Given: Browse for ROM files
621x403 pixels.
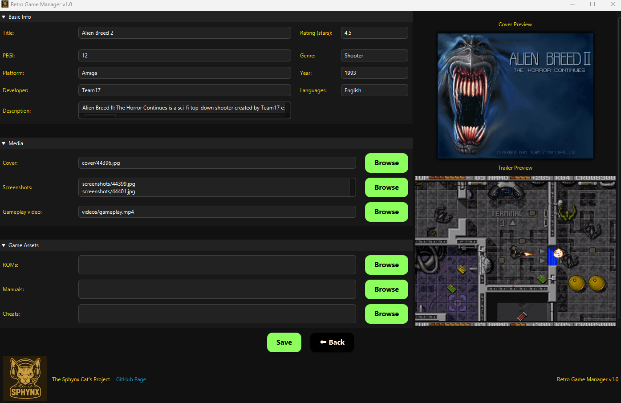Looking at the screenshot, I should (386, 265).
